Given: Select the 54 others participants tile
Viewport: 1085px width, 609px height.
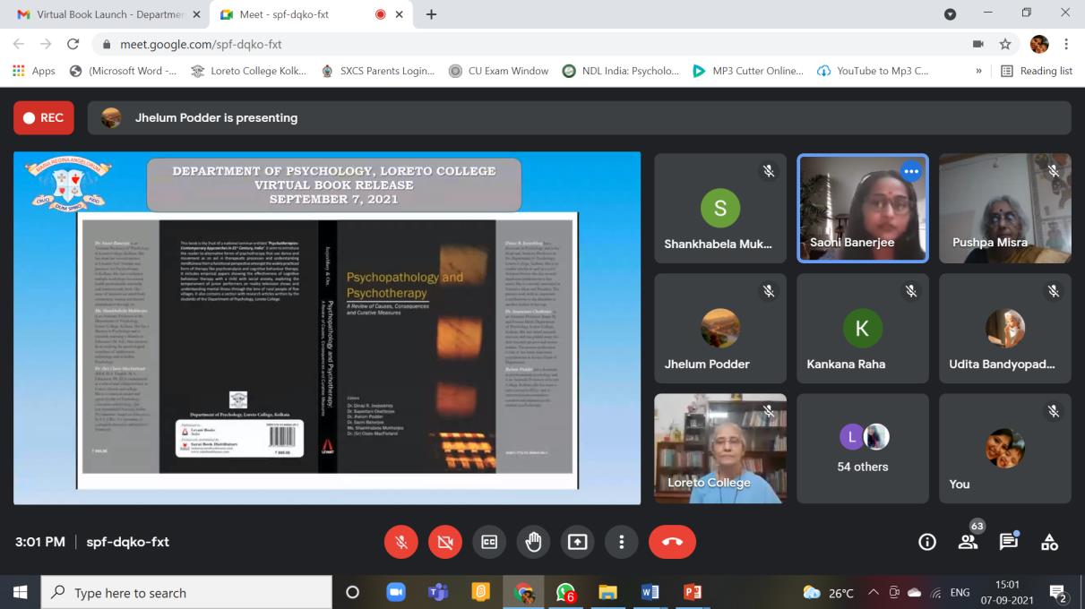Looking at the screenshot, I should click(x=863, y=448).
